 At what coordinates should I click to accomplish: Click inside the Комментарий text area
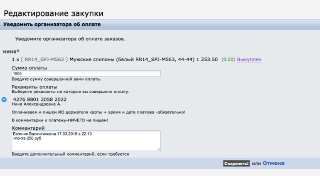pyautogui.click(x=86, y=141)
